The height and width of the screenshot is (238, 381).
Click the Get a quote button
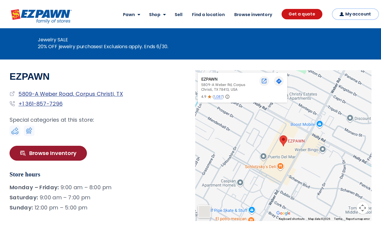tap(302, 14)
